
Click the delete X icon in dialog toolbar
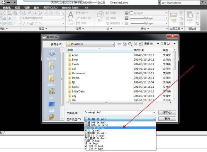click(x=136, y=44)
